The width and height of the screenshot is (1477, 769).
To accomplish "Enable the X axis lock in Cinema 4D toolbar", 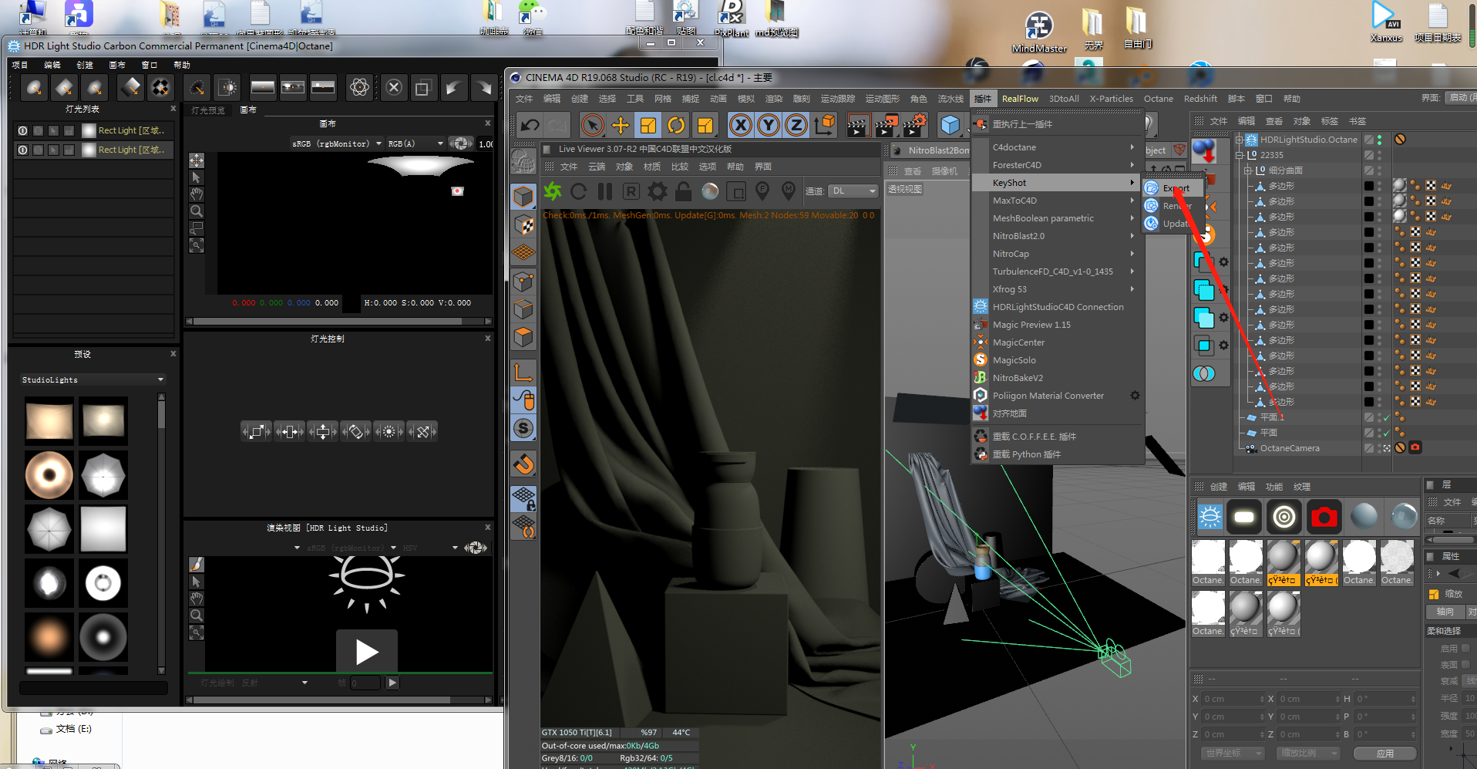I will click(x=739, y=124).
